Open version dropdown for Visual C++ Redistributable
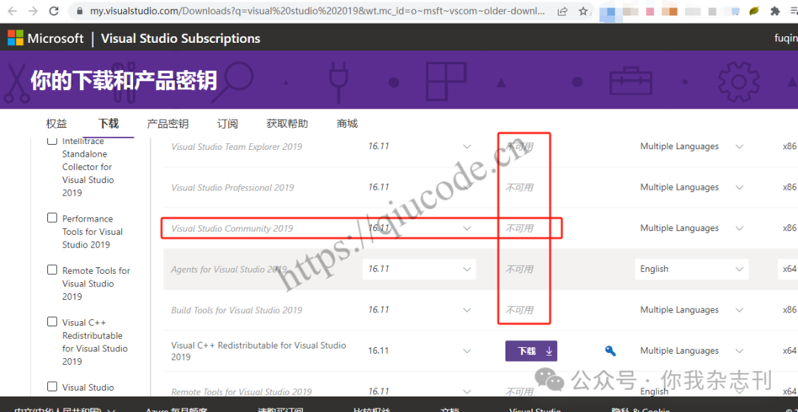798x412 pixels. tap(420, 351)
